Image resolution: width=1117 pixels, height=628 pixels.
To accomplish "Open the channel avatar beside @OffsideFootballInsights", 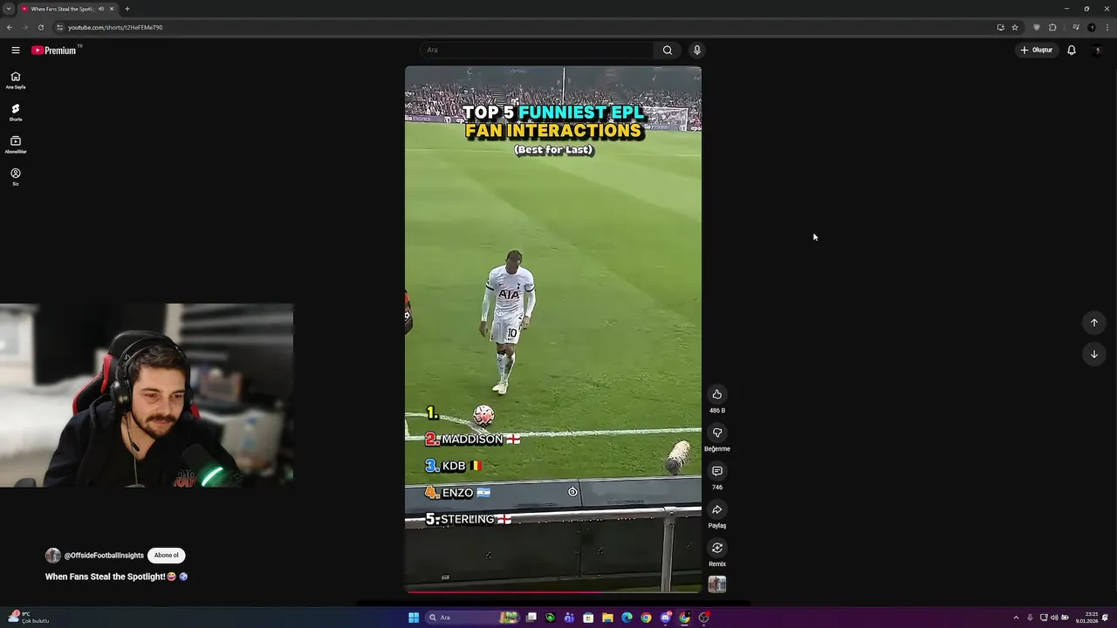I will (53, 556).
